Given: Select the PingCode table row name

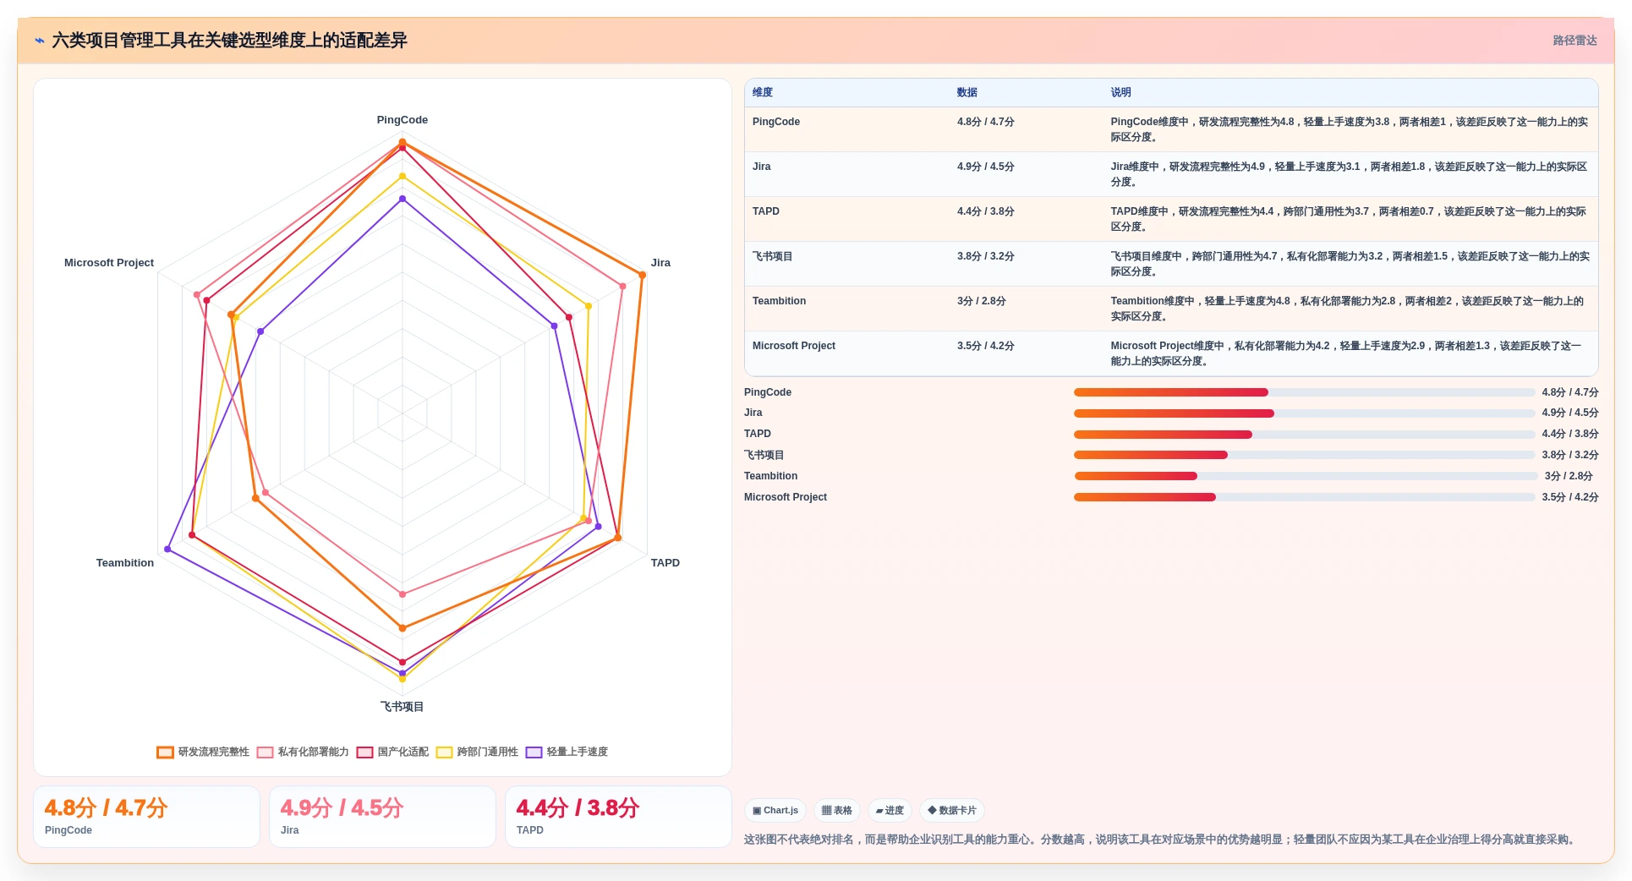Looking at the screenshot, I should point(776,122).
